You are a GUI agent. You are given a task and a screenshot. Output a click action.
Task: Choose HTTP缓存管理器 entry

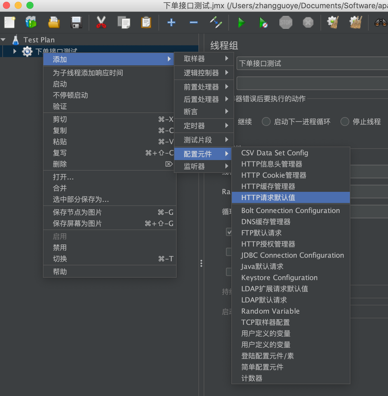coord(291,186)
